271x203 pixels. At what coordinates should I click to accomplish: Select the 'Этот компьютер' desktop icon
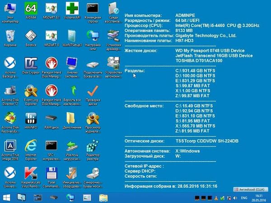pos(10,13)
